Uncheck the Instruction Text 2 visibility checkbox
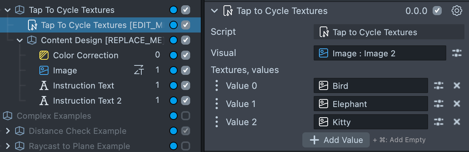The height and width of the screenshot is (152, 469). (x=186, y=101)
